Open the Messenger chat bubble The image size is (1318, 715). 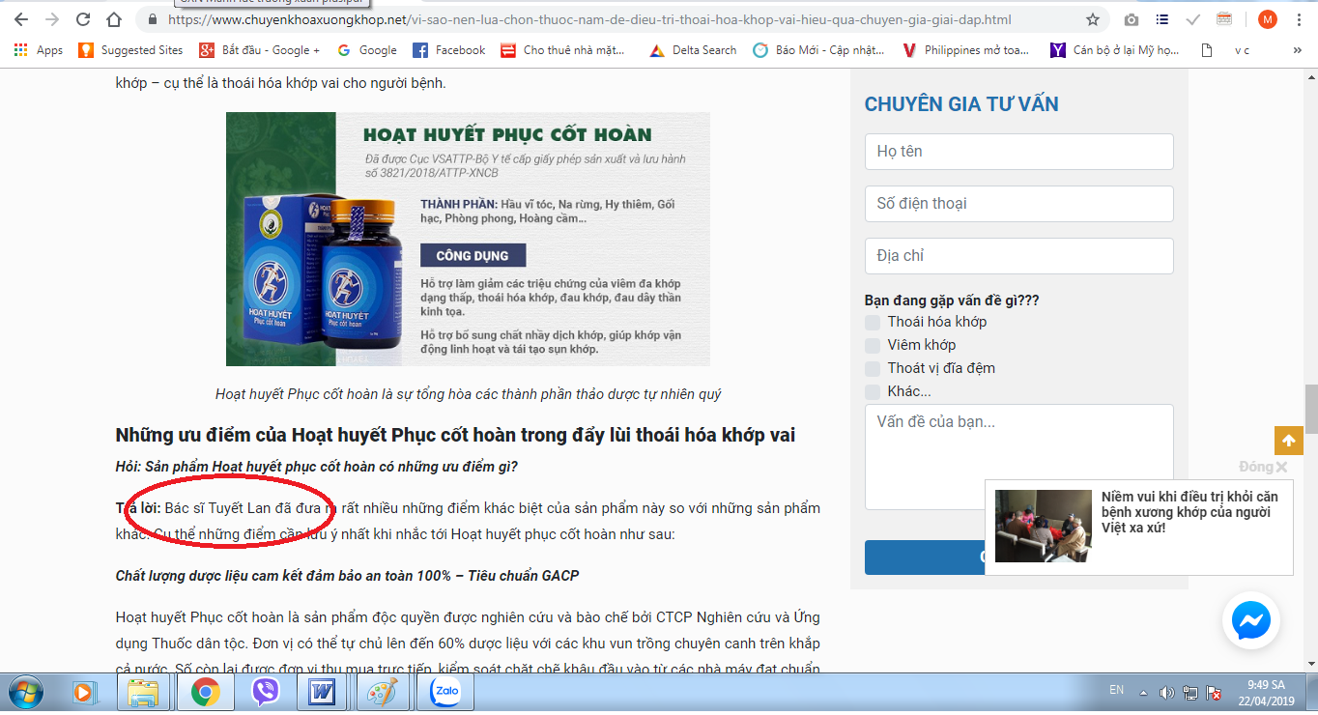(x=1251, y=621)
